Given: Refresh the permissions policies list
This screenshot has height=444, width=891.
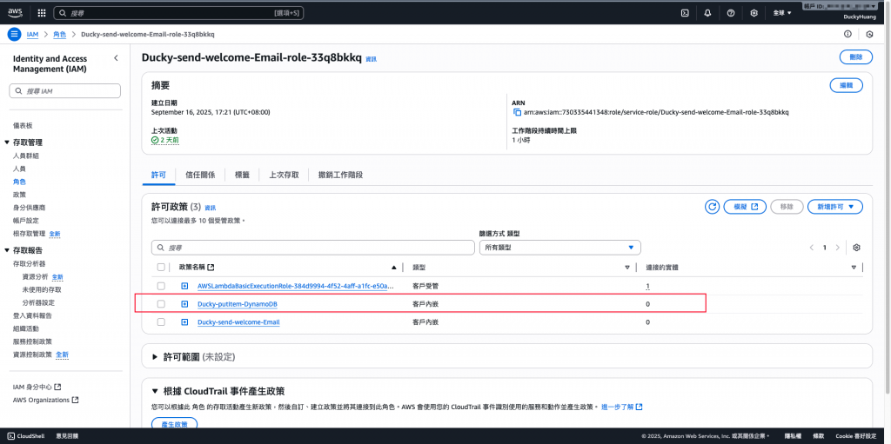Looking at the screenshot, I should 712,207.
